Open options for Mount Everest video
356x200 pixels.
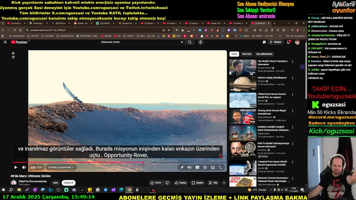click(292, 94)
